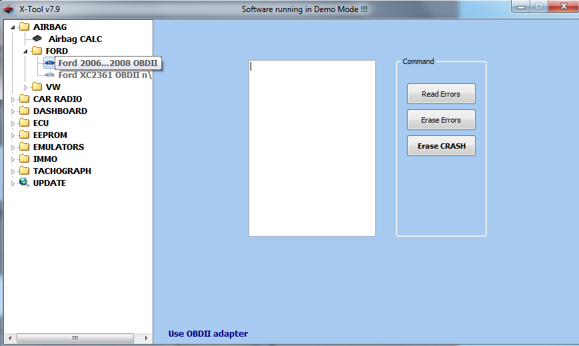Click the tree panel horizontal scrollbar right arrow
The image size is (579, 346).
tap(147, 338)
